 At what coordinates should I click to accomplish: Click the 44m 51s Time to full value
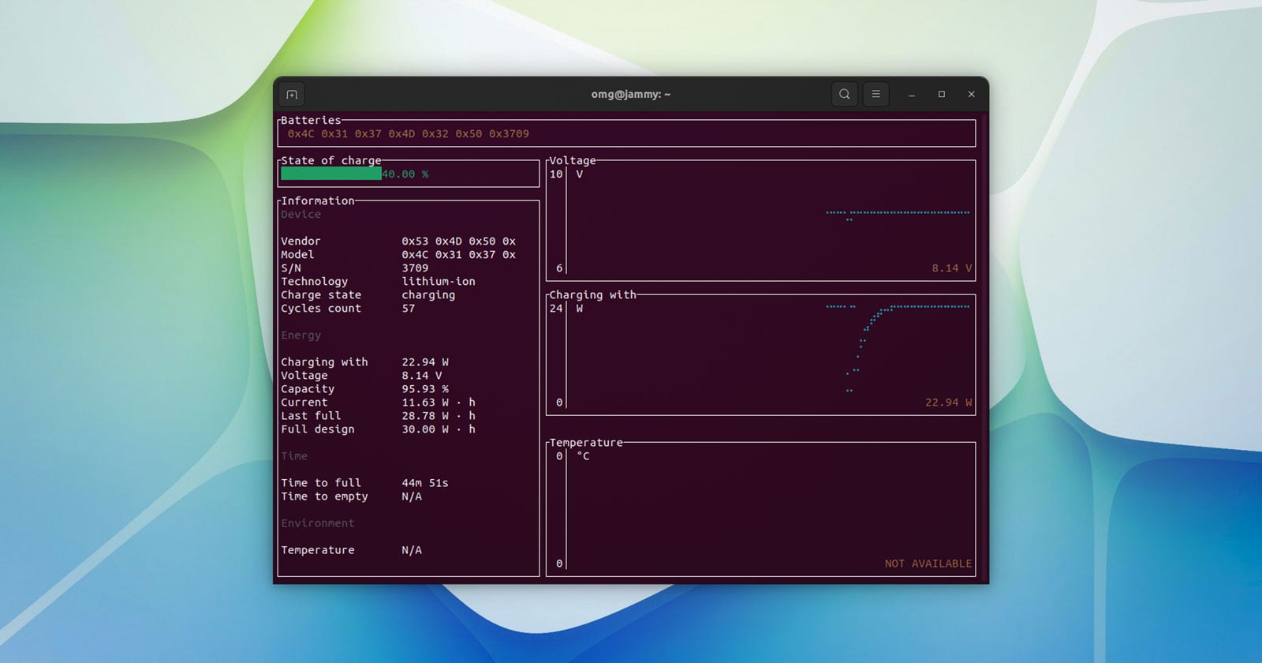[424, 483]
